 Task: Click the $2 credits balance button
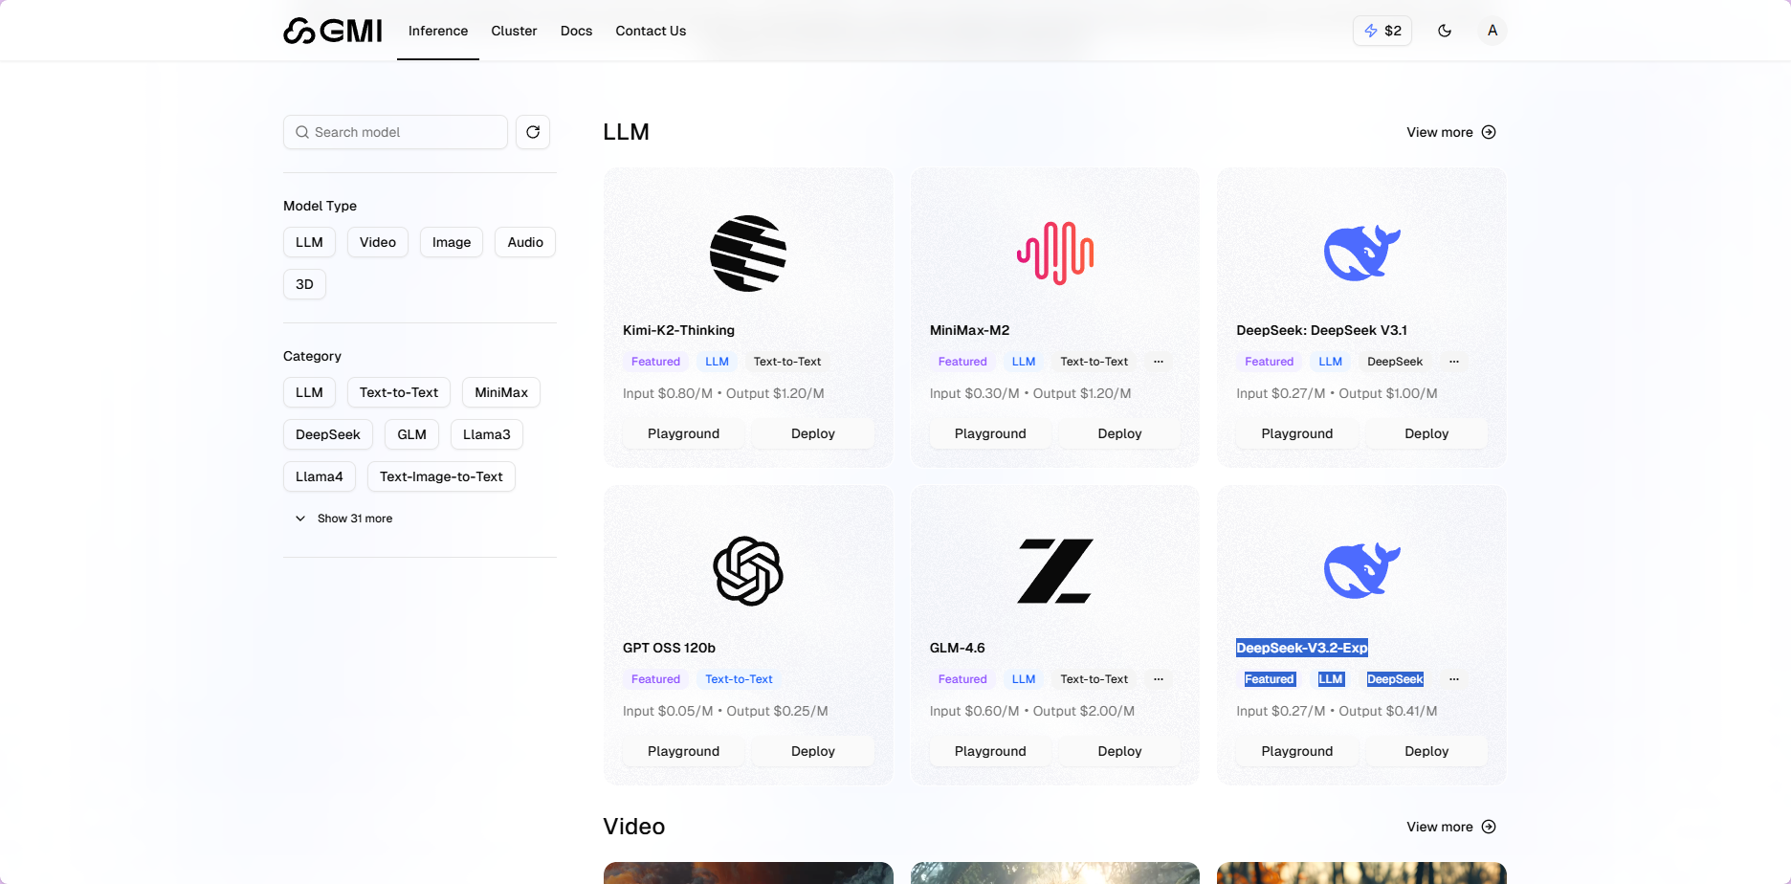pos(1382,31)
